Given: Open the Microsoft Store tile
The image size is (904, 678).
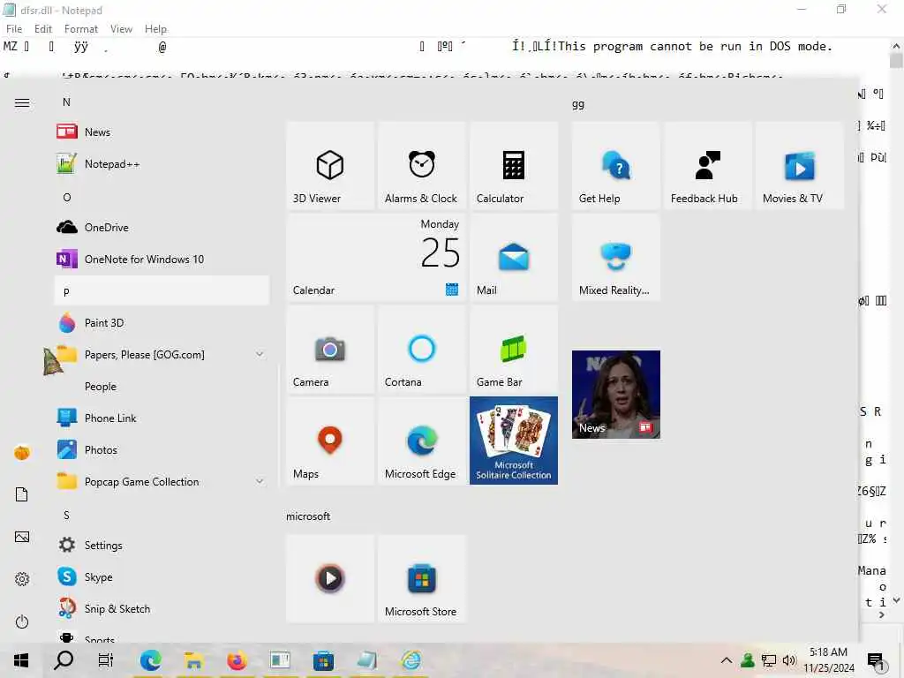Looking at the screenshot, I should click(421, 579).
